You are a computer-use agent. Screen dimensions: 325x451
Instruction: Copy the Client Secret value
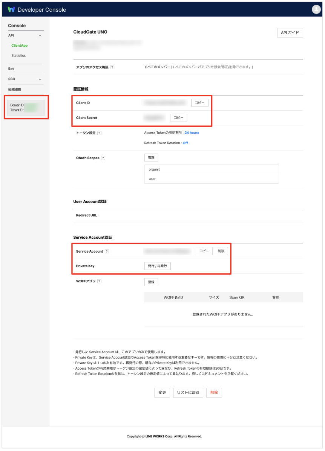179,117
